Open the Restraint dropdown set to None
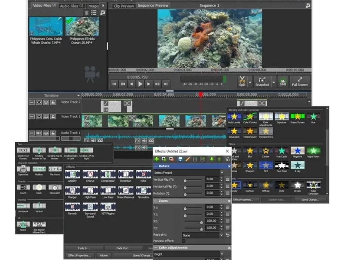Image resolution: width=347 pixels, height=260 pixels. point(203,235)
